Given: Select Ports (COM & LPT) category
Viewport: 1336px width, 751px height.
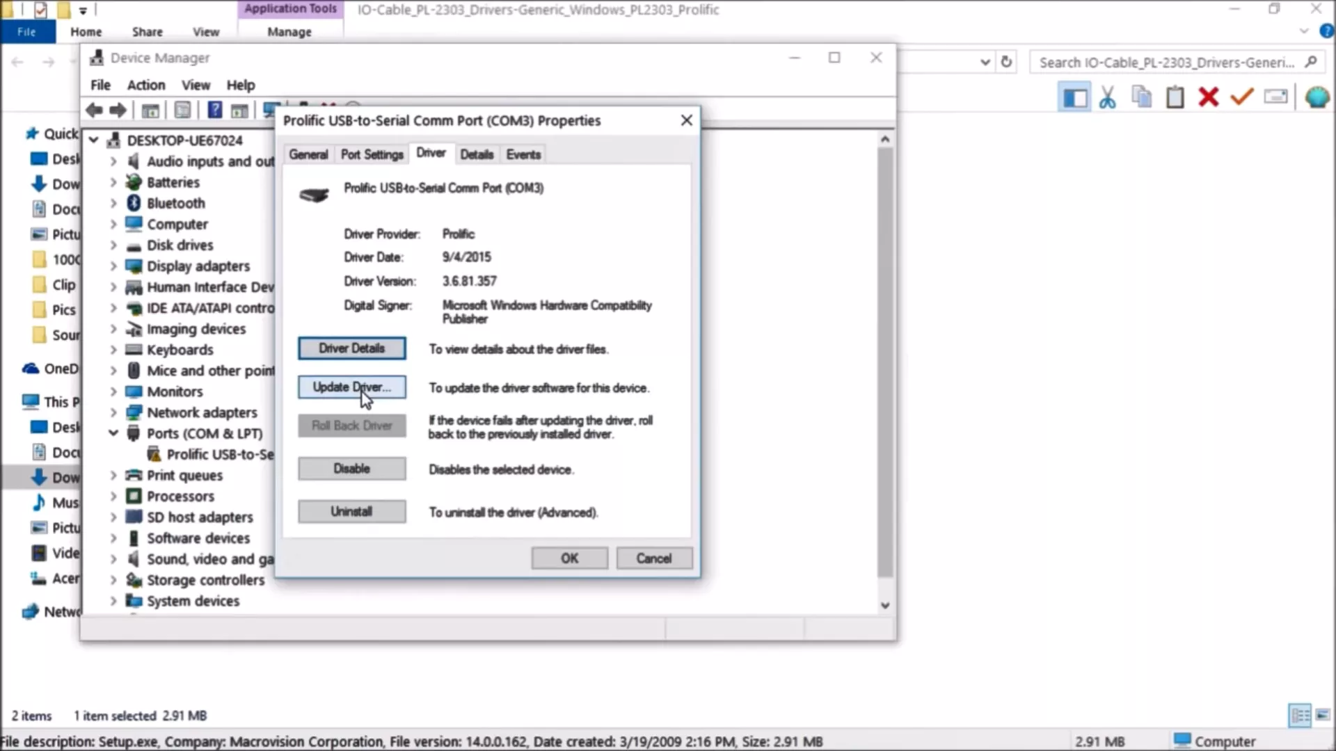Looking at the screenshot, I should pos(205,433).
